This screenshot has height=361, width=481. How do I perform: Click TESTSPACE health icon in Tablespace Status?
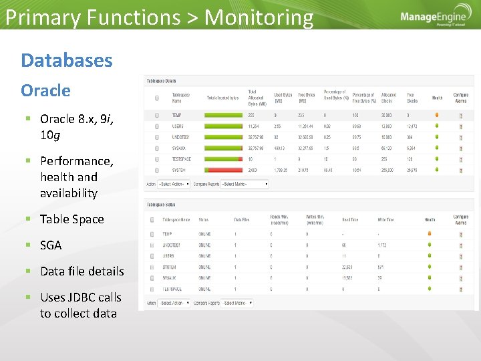[x=430, y=289]
